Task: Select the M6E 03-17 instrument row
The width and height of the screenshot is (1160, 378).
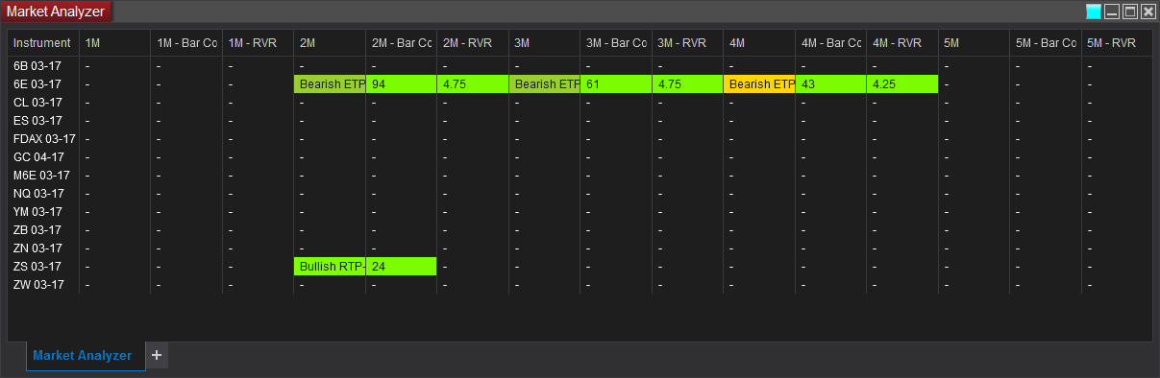Action: point(580,175)
